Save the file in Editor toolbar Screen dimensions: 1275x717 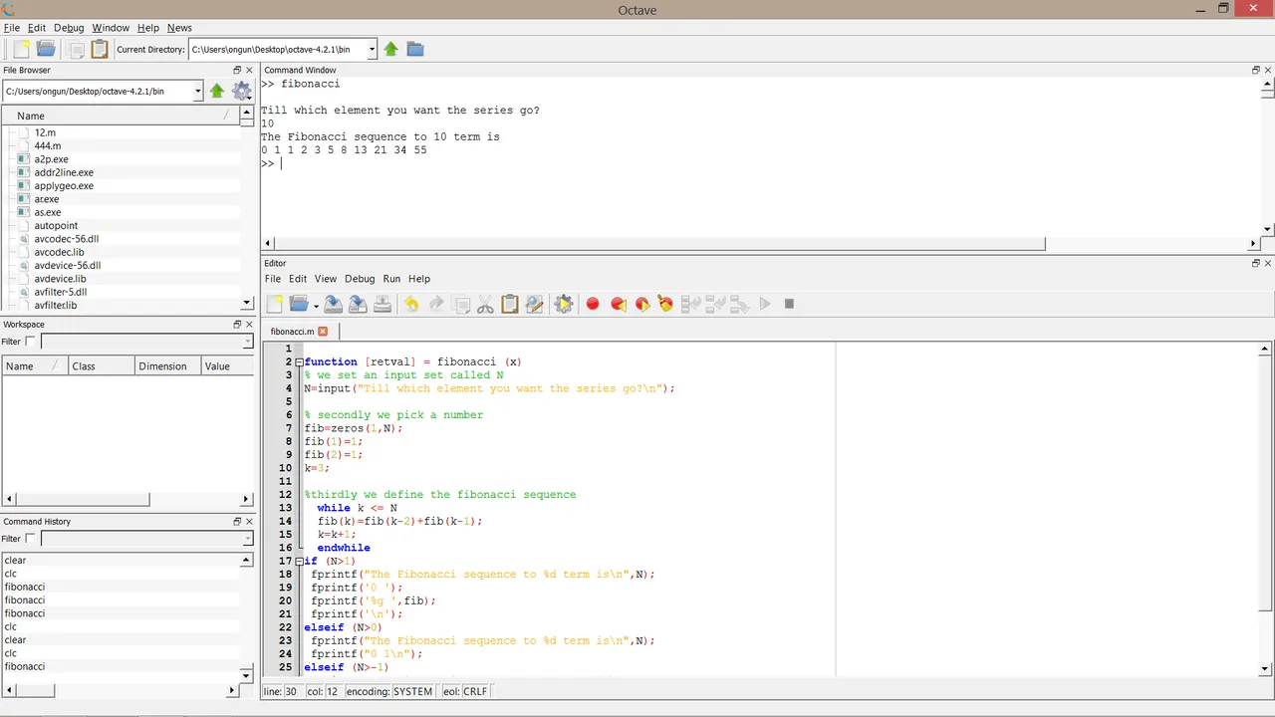click(x=334, y=304)
